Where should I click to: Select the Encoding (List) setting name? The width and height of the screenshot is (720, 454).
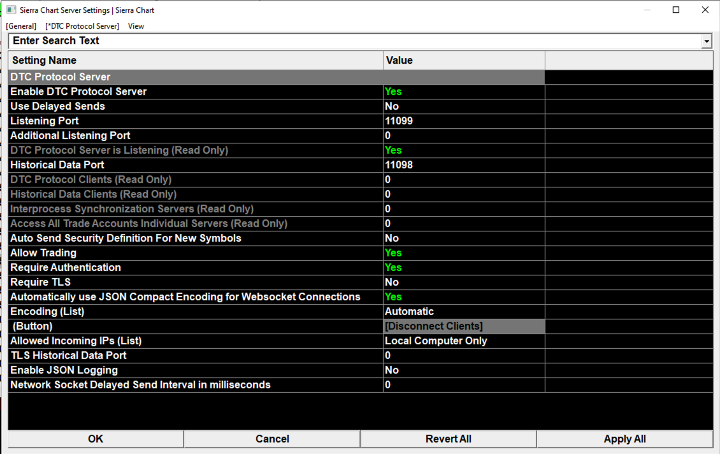coord(47,312)
